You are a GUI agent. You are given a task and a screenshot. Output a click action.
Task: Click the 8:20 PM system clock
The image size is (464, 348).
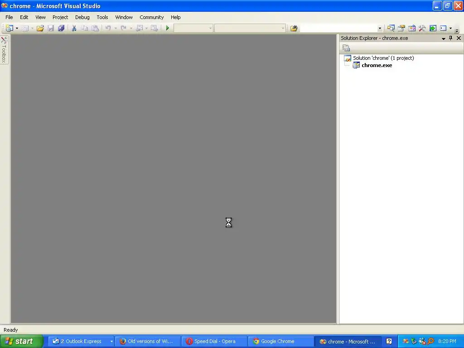tap(447, 341)
